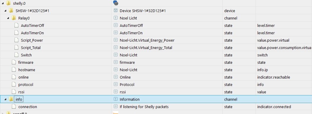Viewport: 312px width, 114px height.
Task: Collapse the shelly.0 tree node
Action: click(x=3, y=3)
